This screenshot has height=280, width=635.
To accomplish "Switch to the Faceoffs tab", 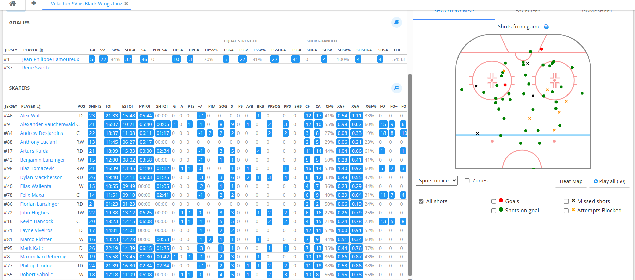I will pos(528,12).
